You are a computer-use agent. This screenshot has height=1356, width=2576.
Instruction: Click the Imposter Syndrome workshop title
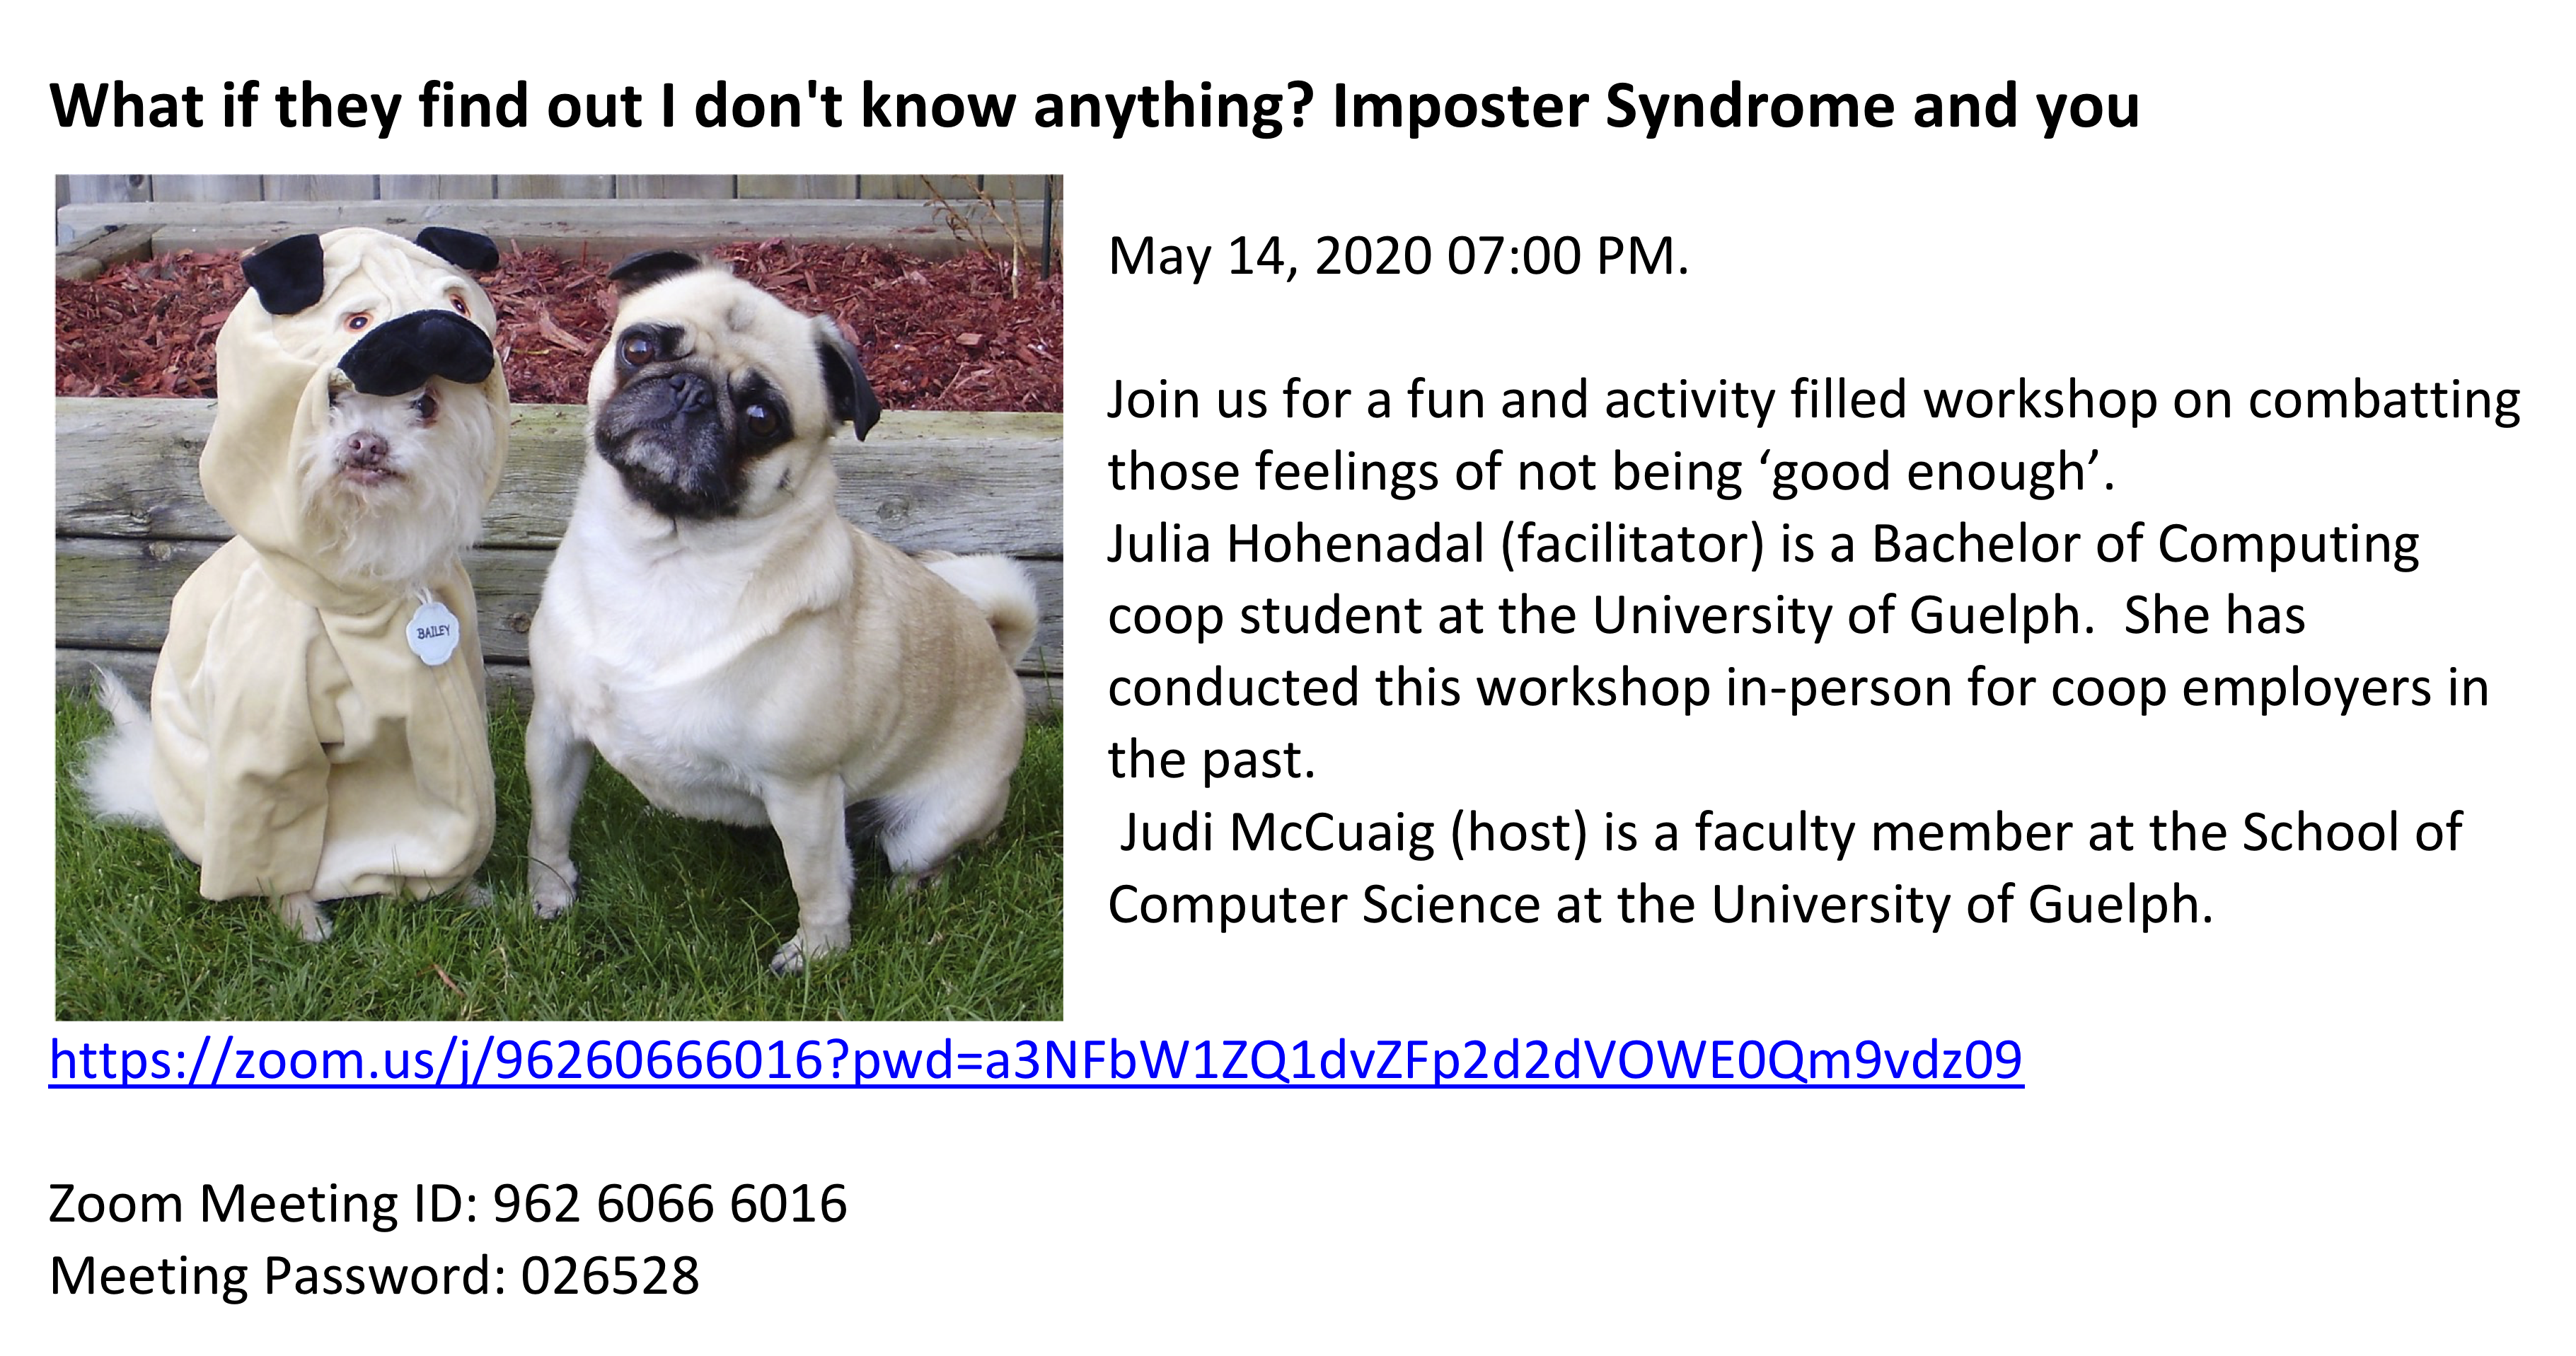1094,106
